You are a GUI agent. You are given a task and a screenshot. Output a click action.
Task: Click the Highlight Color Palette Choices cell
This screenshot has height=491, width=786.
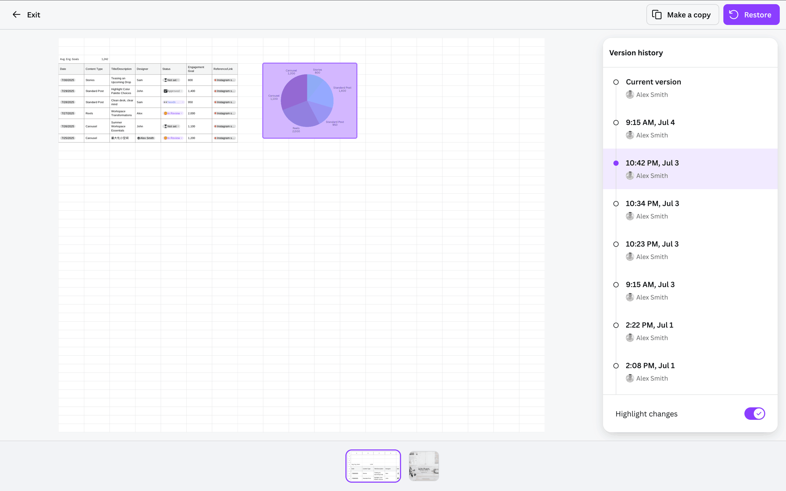[122, 91]
